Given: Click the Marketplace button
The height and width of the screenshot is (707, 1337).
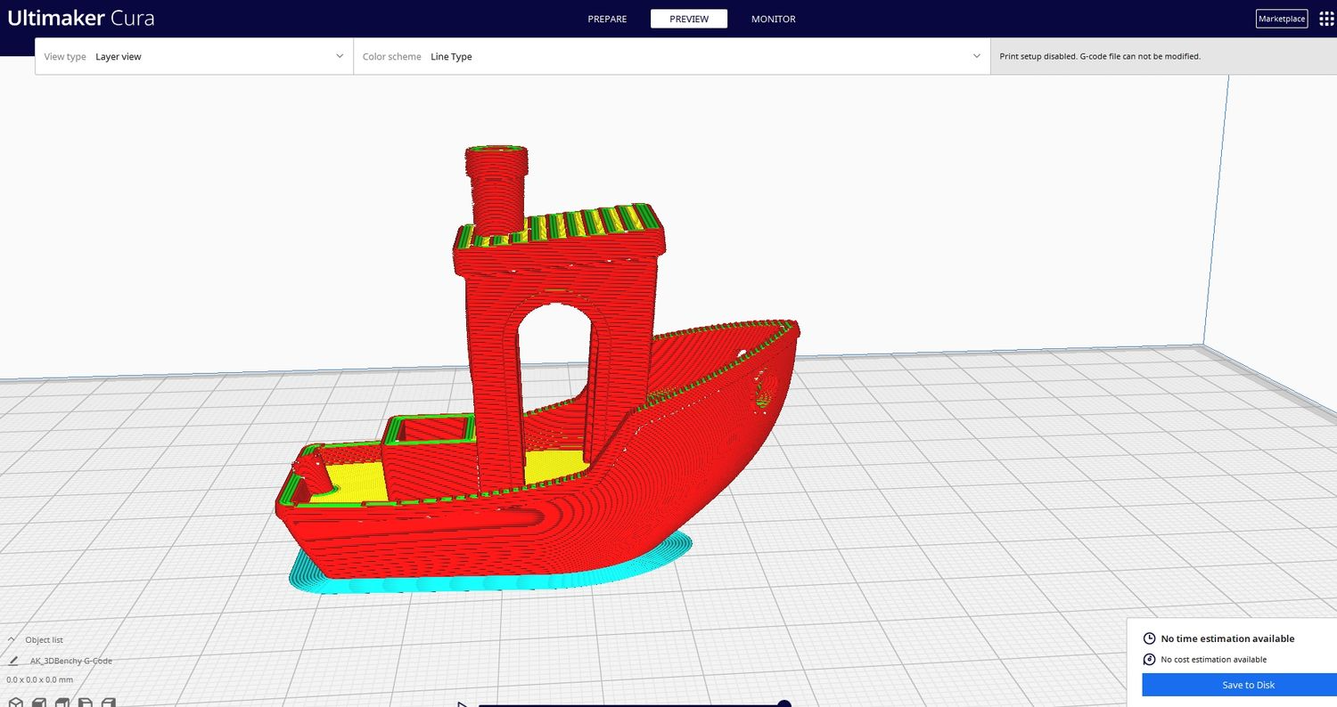Looking at the screenshot, I should click(x=1281, y=19).
